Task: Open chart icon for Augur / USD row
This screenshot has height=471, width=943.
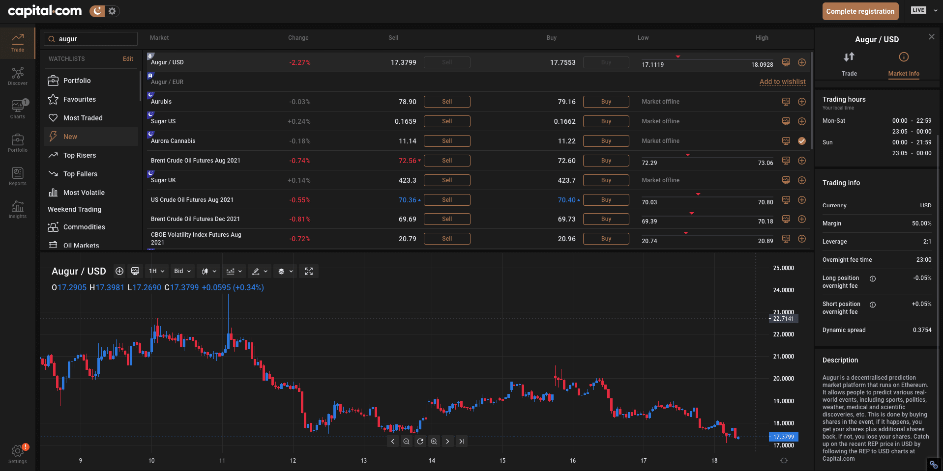Action: coord(786,62)
